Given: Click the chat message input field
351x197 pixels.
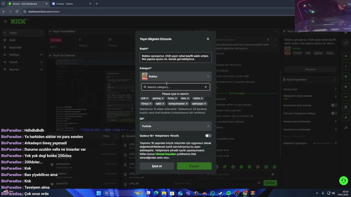Looking at the screenshot, I should point(237,174).
